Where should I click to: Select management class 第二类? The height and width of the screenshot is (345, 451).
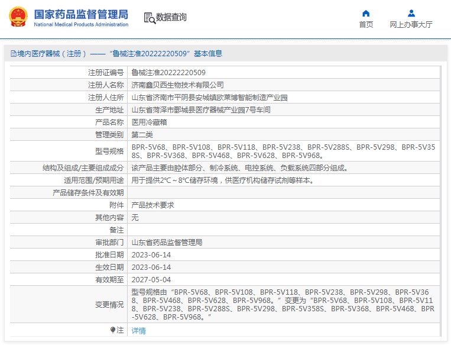[142, 134]
